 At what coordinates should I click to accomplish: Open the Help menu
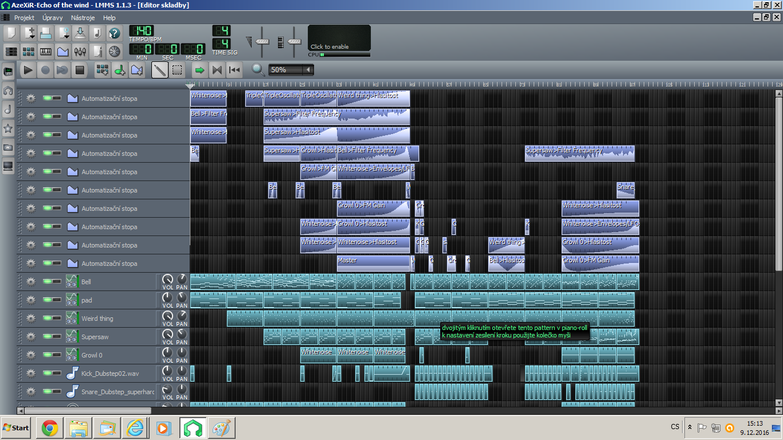[x=109, y=18]
